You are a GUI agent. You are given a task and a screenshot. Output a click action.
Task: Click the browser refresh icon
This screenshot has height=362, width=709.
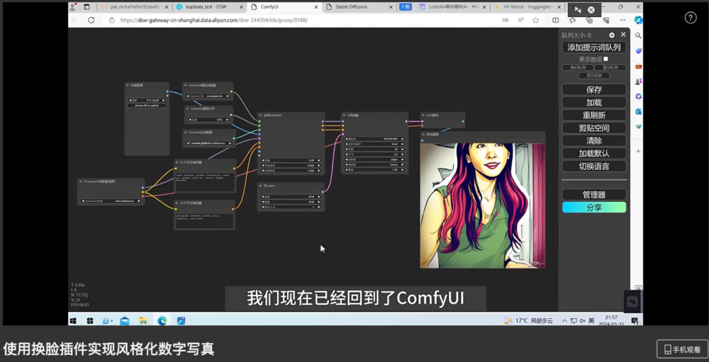[x=91, y=20]
